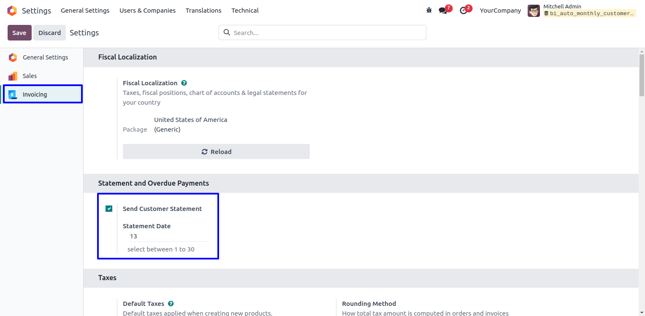Click the Reload button

click(216, 151)
